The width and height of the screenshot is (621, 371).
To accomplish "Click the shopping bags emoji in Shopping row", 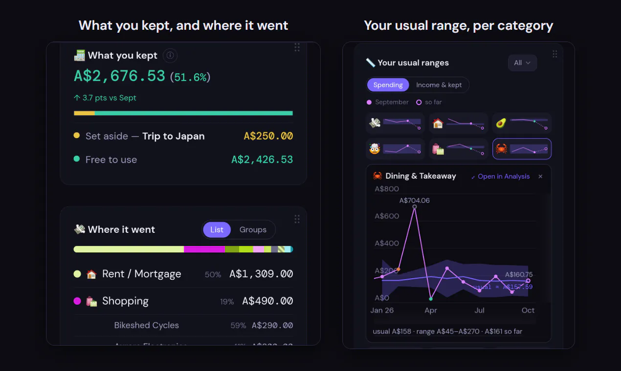I will (91, 301).
